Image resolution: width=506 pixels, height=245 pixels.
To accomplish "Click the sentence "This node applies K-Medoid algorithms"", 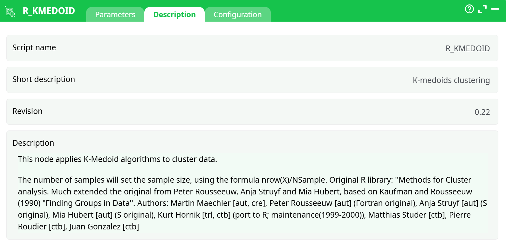I will pos(95,159).
